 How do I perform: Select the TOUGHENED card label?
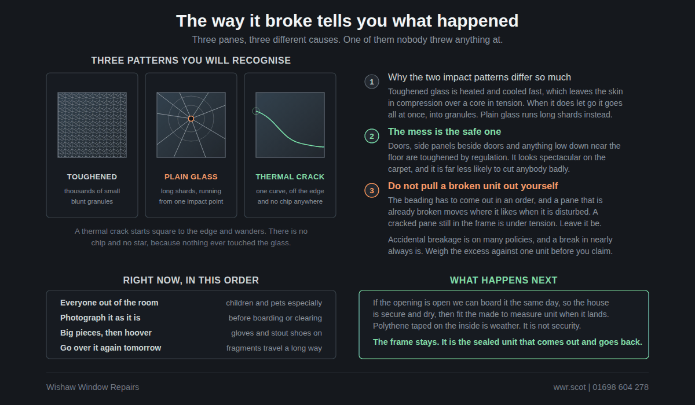pyautogui.click(x=92, y=177)
